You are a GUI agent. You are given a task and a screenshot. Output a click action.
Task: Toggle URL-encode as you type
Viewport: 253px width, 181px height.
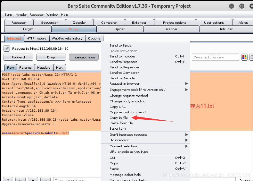(x=145, y=152)
